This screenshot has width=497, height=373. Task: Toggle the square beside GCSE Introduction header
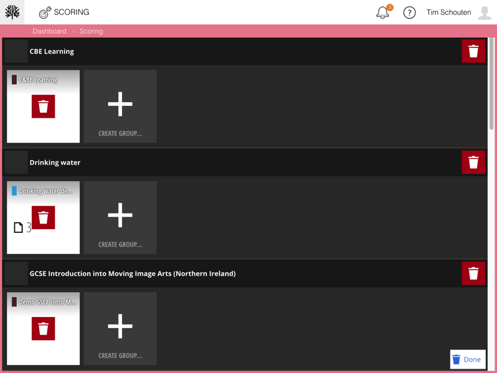point(16,273)
